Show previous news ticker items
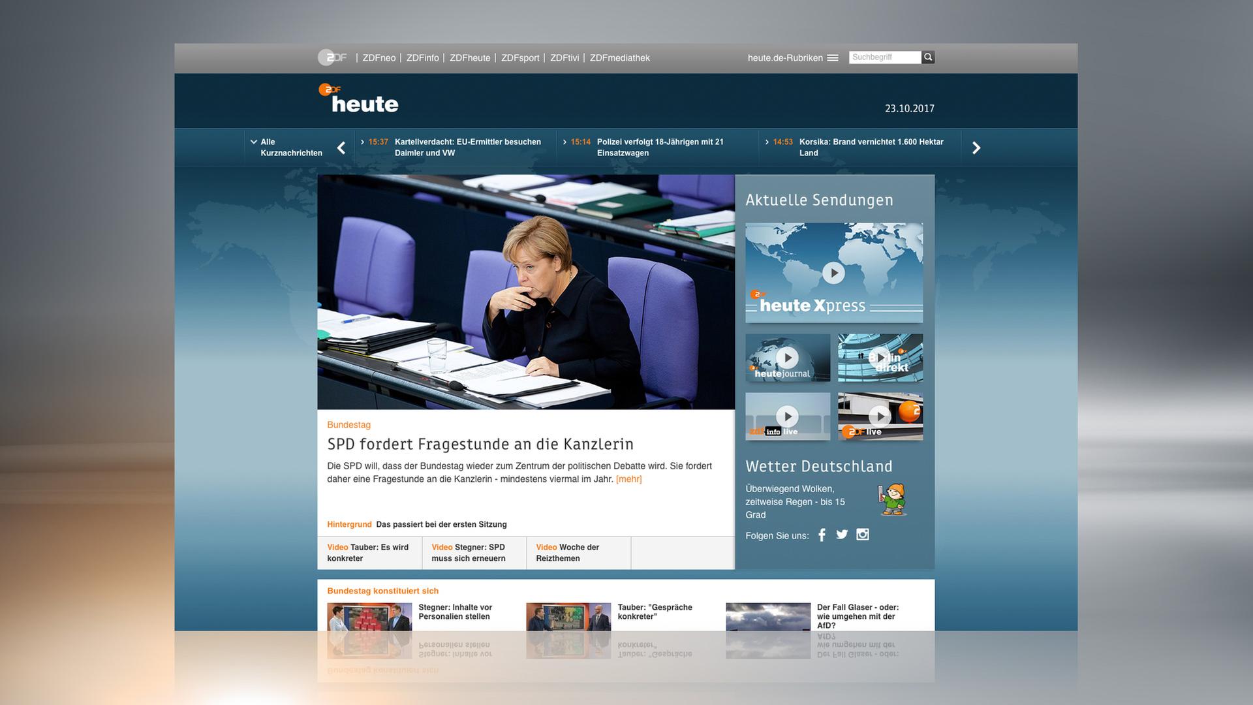Viewport: 1253px width, 705px height. (341, 148)
